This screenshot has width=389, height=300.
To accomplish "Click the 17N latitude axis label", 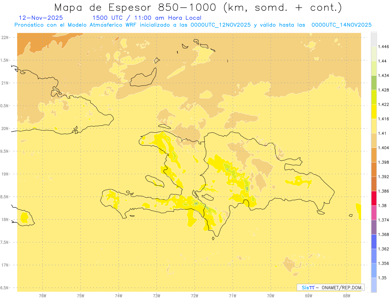I will pyautogui.click(x=6, y=265).
